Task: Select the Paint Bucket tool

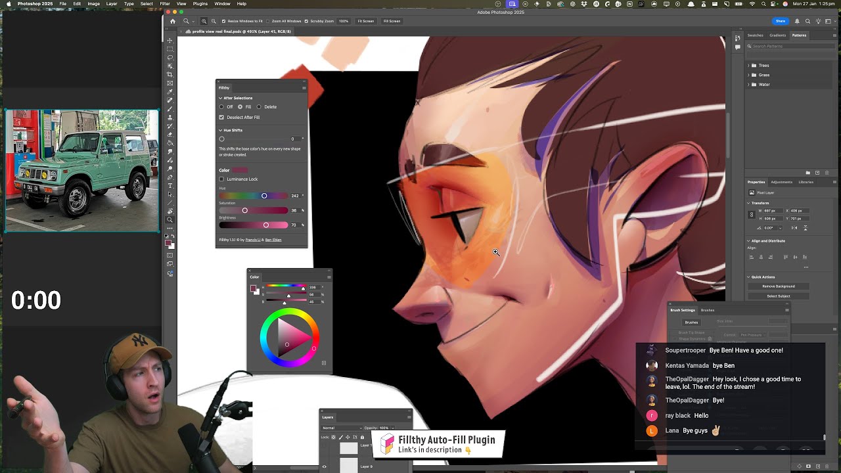Action: tap(170, 143)
